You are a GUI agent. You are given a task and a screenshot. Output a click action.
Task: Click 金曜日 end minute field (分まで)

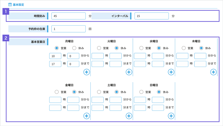tap(73, 108)
